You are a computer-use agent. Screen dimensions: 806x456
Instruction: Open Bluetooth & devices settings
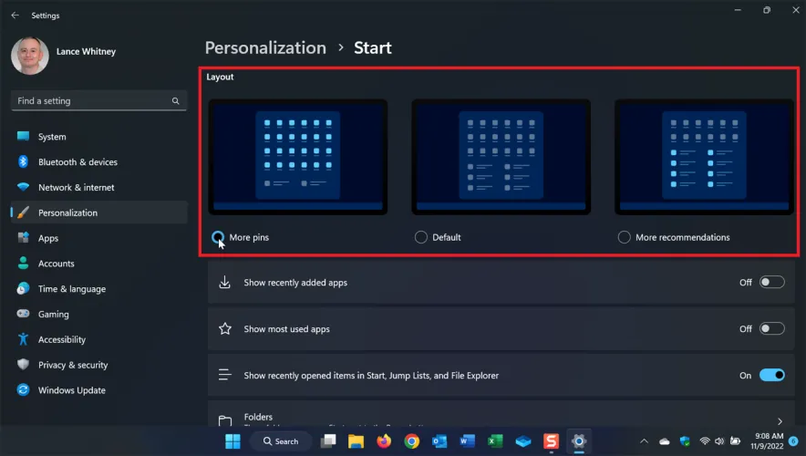click(x=77, y=162)
